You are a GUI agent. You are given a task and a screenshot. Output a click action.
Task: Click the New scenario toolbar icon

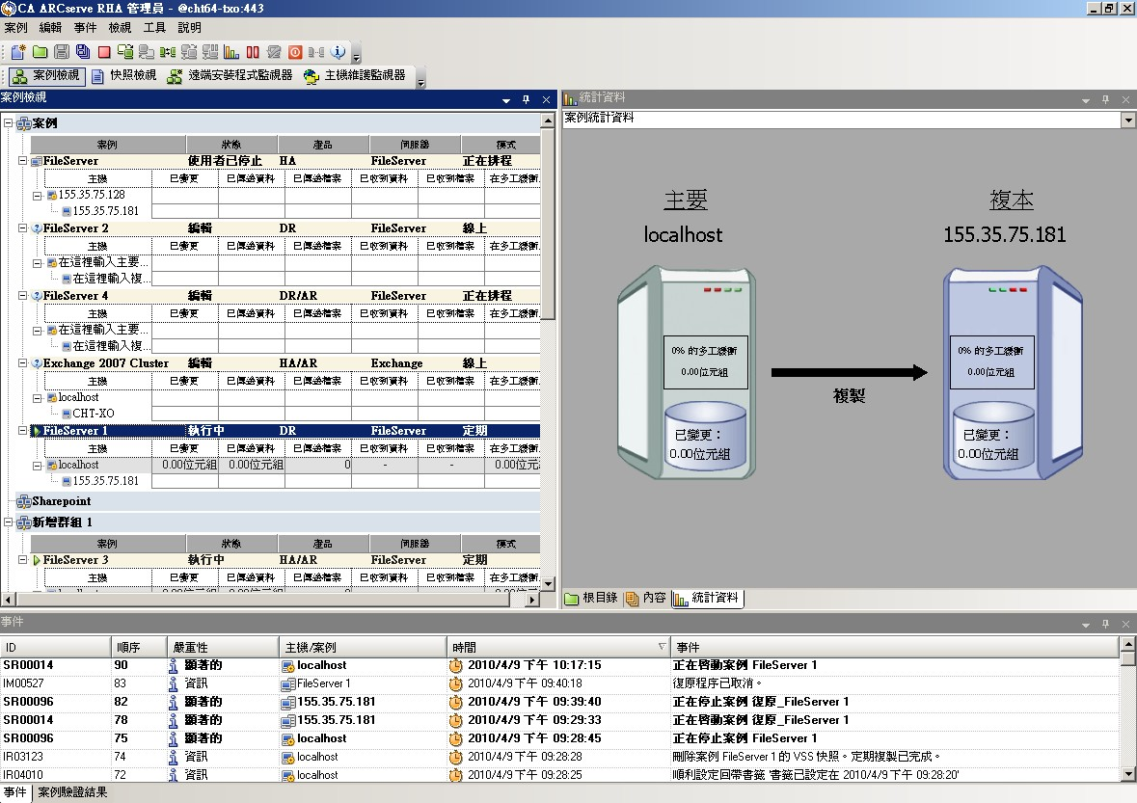(x=18, y=52)
